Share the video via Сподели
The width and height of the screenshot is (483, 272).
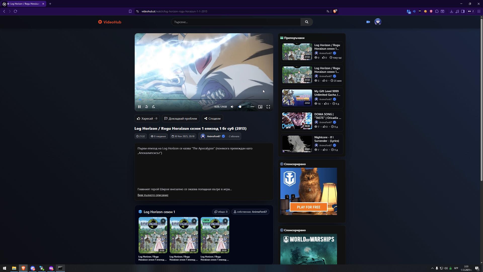coord(212,119)
